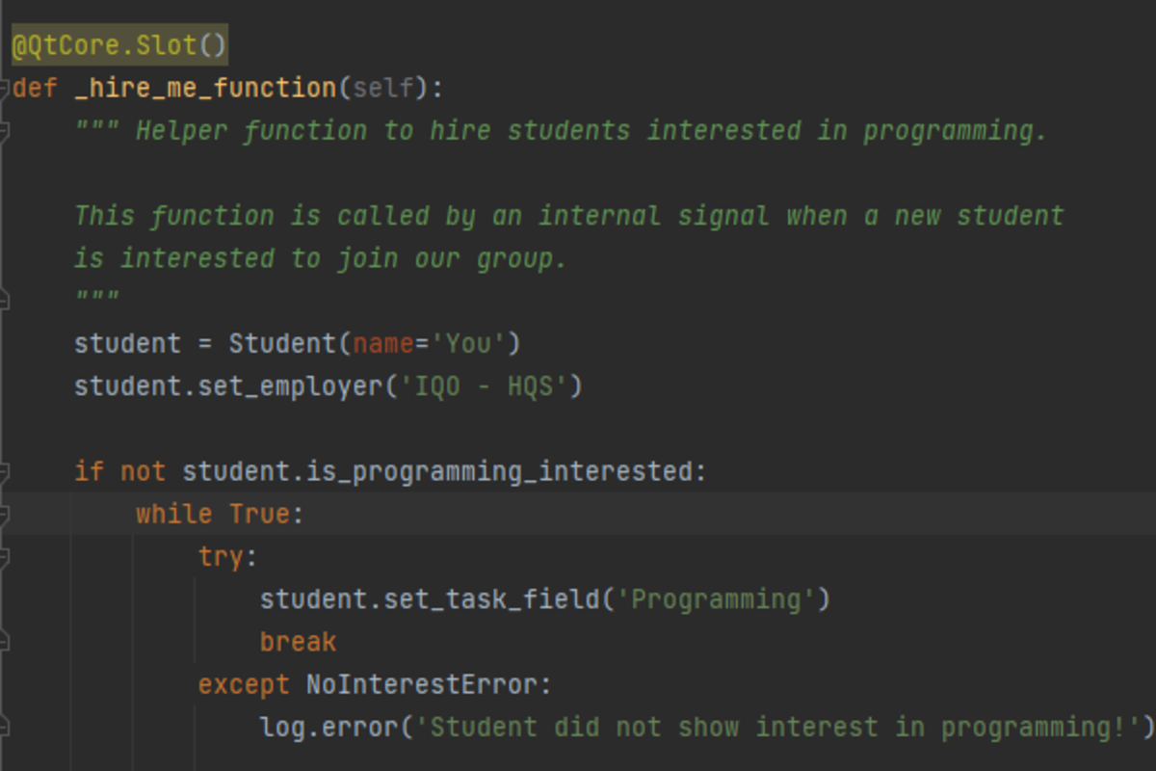The image size is (1156, 771).
Task: Fold the docstring at its opening quotes
Action: 5,131
